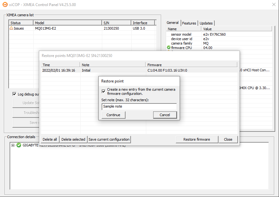Click the Name column header in General tab
Image resolution: width=279 pixels, height=197 pixels.
pos(184,29)
